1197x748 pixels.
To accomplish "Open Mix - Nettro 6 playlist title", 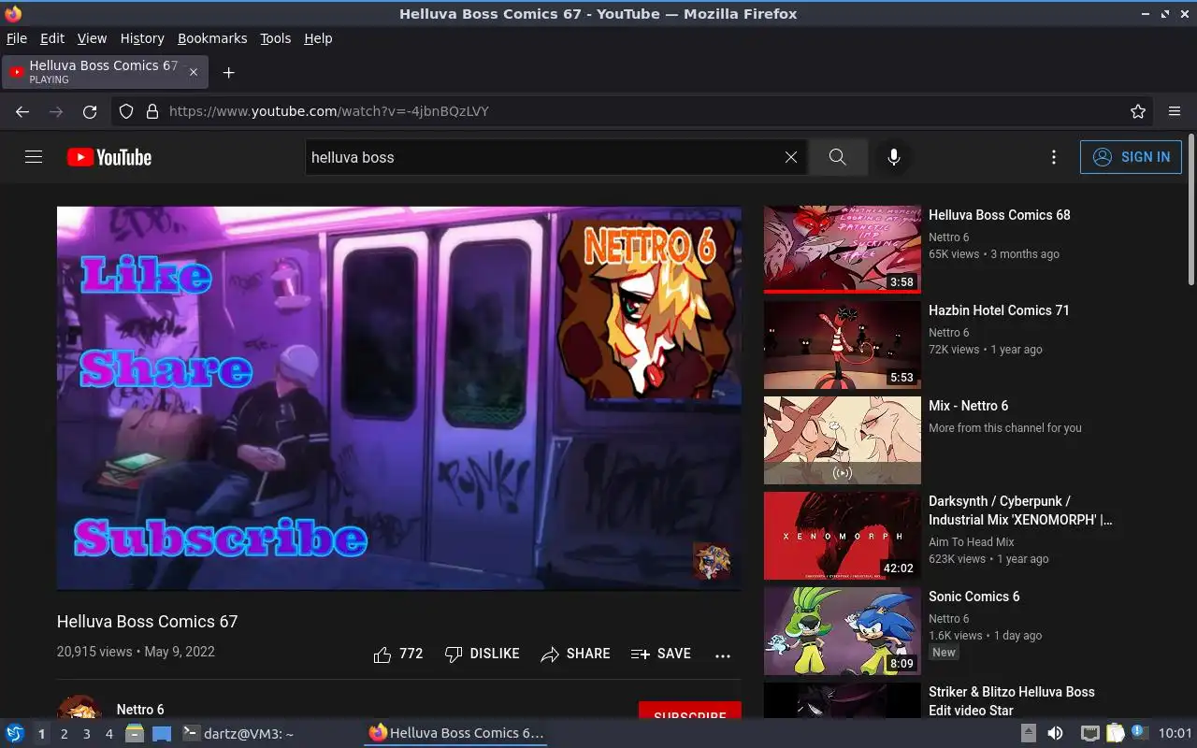I will click(969, 406).
